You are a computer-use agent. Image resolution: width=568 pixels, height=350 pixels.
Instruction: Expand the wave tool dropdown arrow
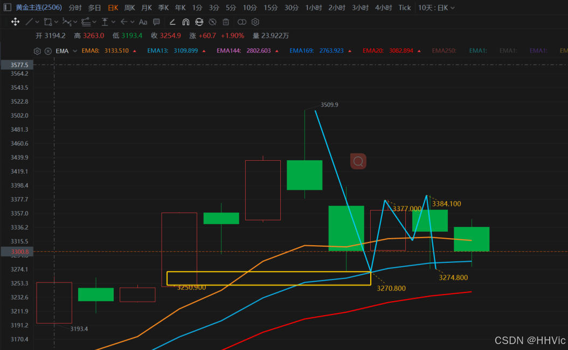[x=75, y=22]
